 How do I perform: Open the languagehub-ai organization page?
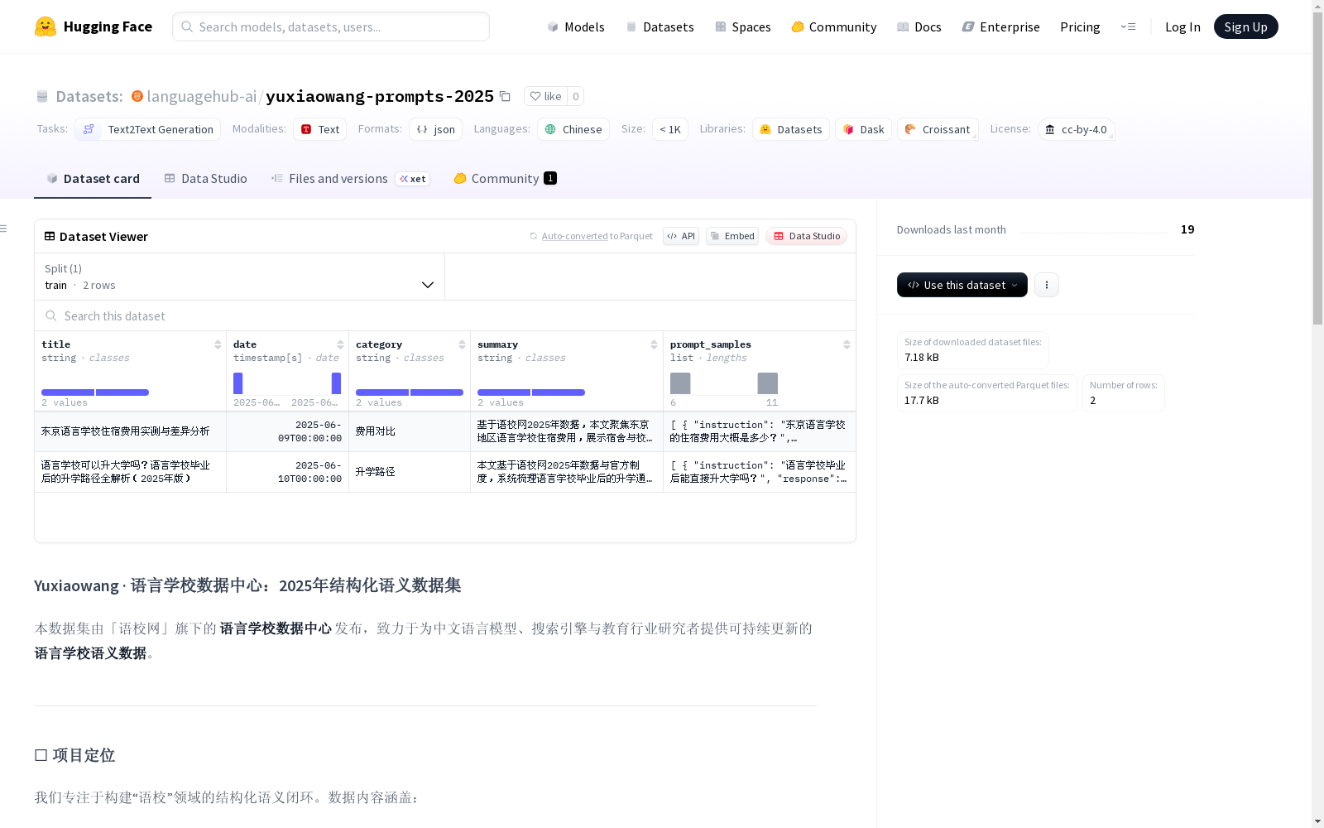point(202,96)
